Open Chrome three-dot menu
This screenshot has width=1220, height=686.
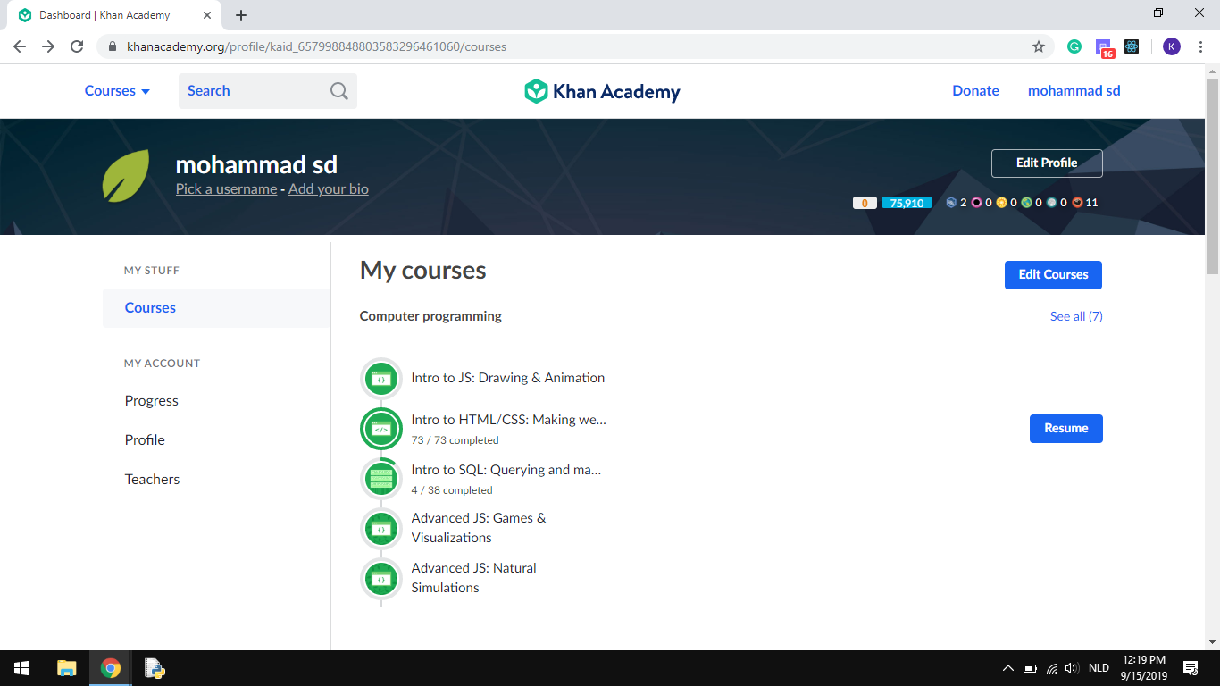click(x=1200, y=46)
